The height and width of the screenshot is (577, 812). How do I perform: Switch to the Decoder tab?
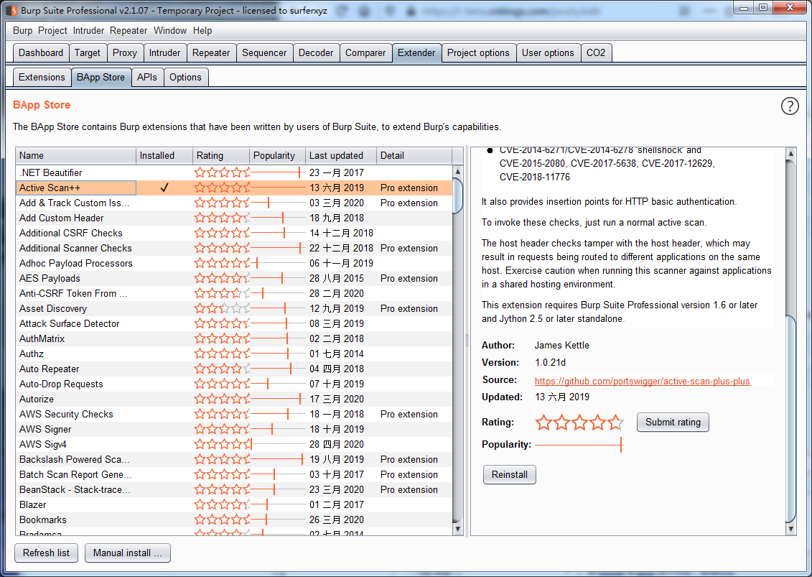tap(316, 53)
